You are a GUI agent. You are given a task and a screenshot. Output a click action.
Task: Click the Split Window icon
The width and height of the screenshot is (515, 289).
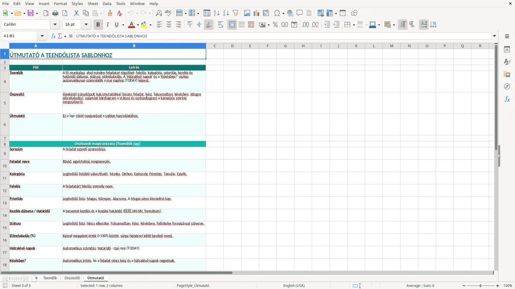(x=342, y=13)
